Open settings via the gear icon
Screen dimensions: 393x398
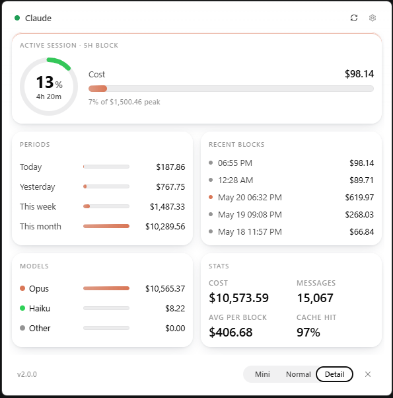pos(373,18)
